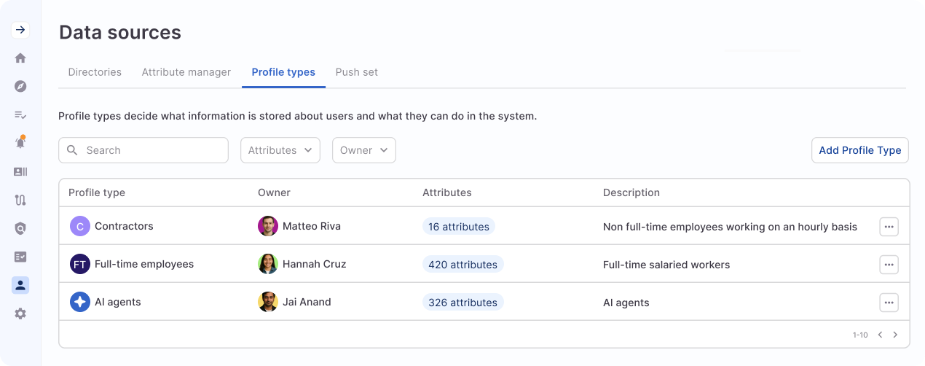Switch to the Attribute manager tab
The width and height of the screenshot is (925, 366).
click(186, 72)
